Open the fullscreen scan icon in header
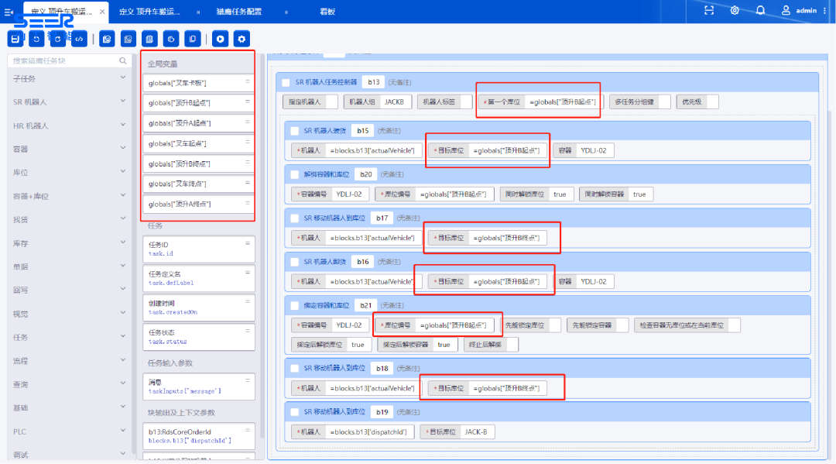Image resolution: width=836 pixels, height=464 pixels. coord(709,10)
